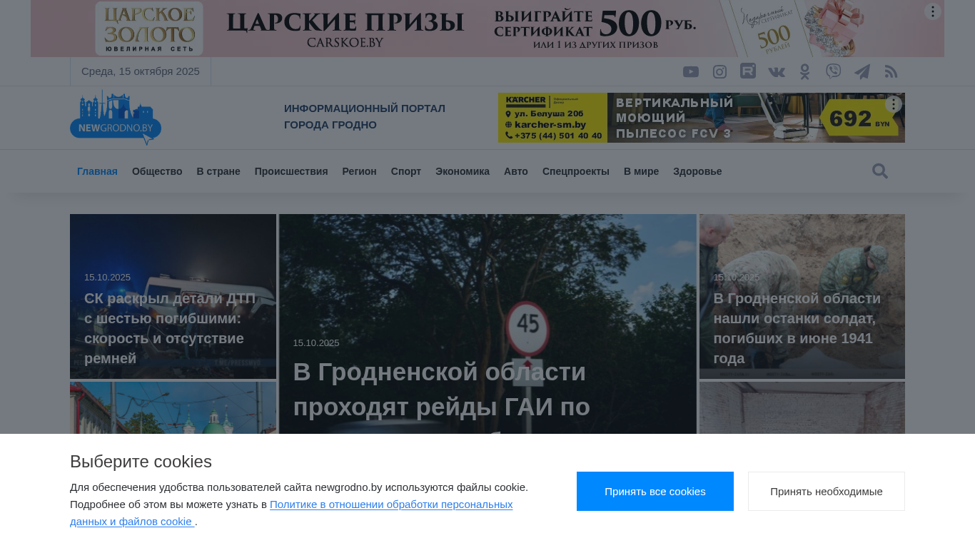The height and width of the screenshot is (548, 975).
Task: Open the article about СК and the ДТП
Action: [x=170, y=328]
